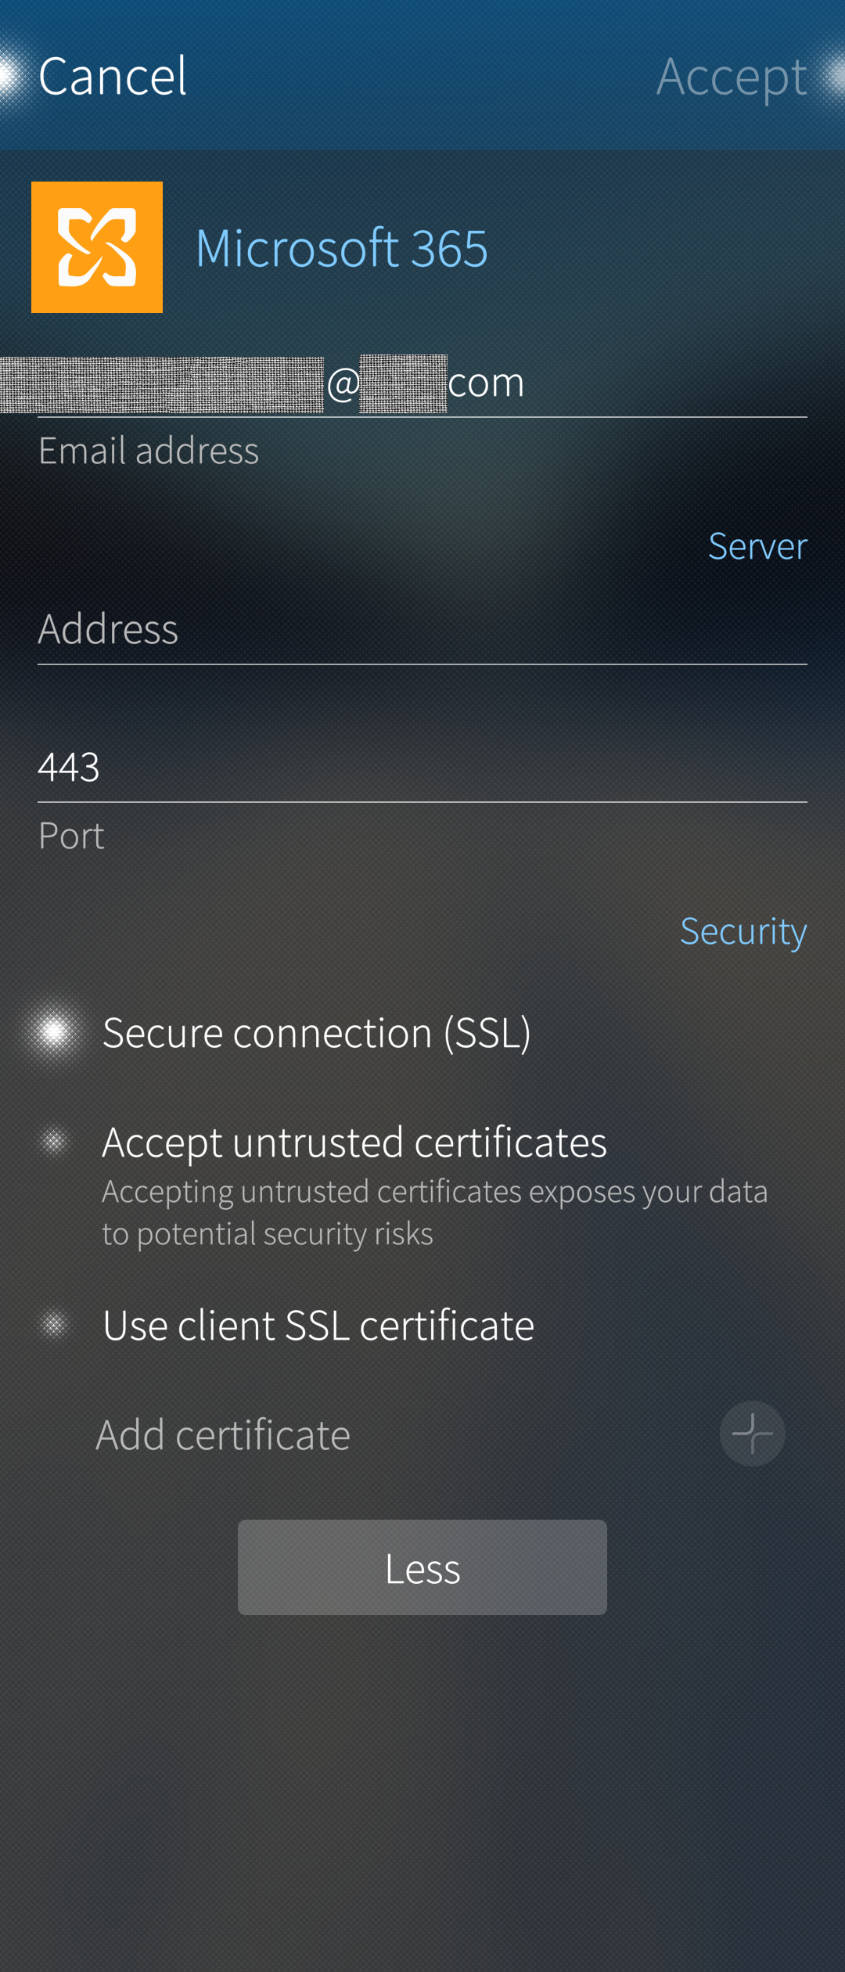The image size is (845, 1972).
Task: Tap the Microsoft 365 account title
Action: [x=342, y=248]
